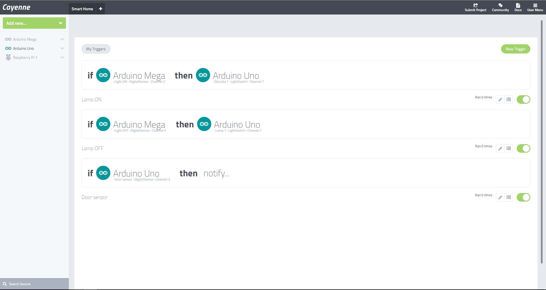Click the Search Devices magnifier icon
The height and width of the screenshot is (290, 546).
pyautogui.click(x=5, y=284)
